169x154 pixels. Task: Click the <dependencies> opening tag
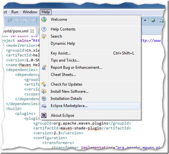pyautogui.click(x=22, y=70)
